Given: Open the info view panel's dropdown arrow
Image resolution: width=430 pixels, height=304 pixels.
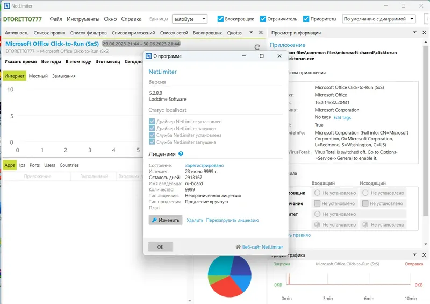Looking at the screenshot, I should pyautogui.click(x=414, y=32).
